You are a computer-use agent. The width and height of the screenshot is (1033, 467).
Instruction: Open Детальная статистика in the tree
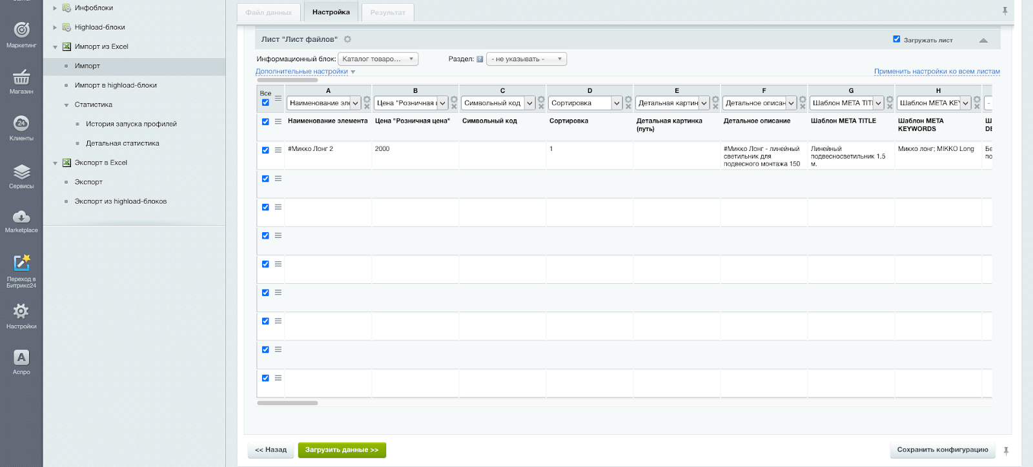click(x=123, y=143)
